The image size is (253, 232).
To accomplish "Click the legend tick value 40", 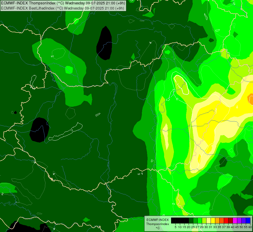I will (x=233, y=227).
